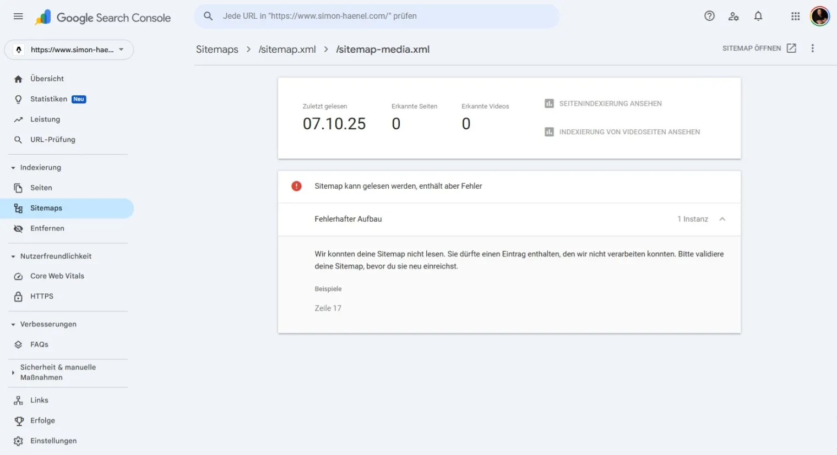The image size is (837, 455).
Task: Click the user account avatar
Action: pyautogui.click(x=819, y=16)
